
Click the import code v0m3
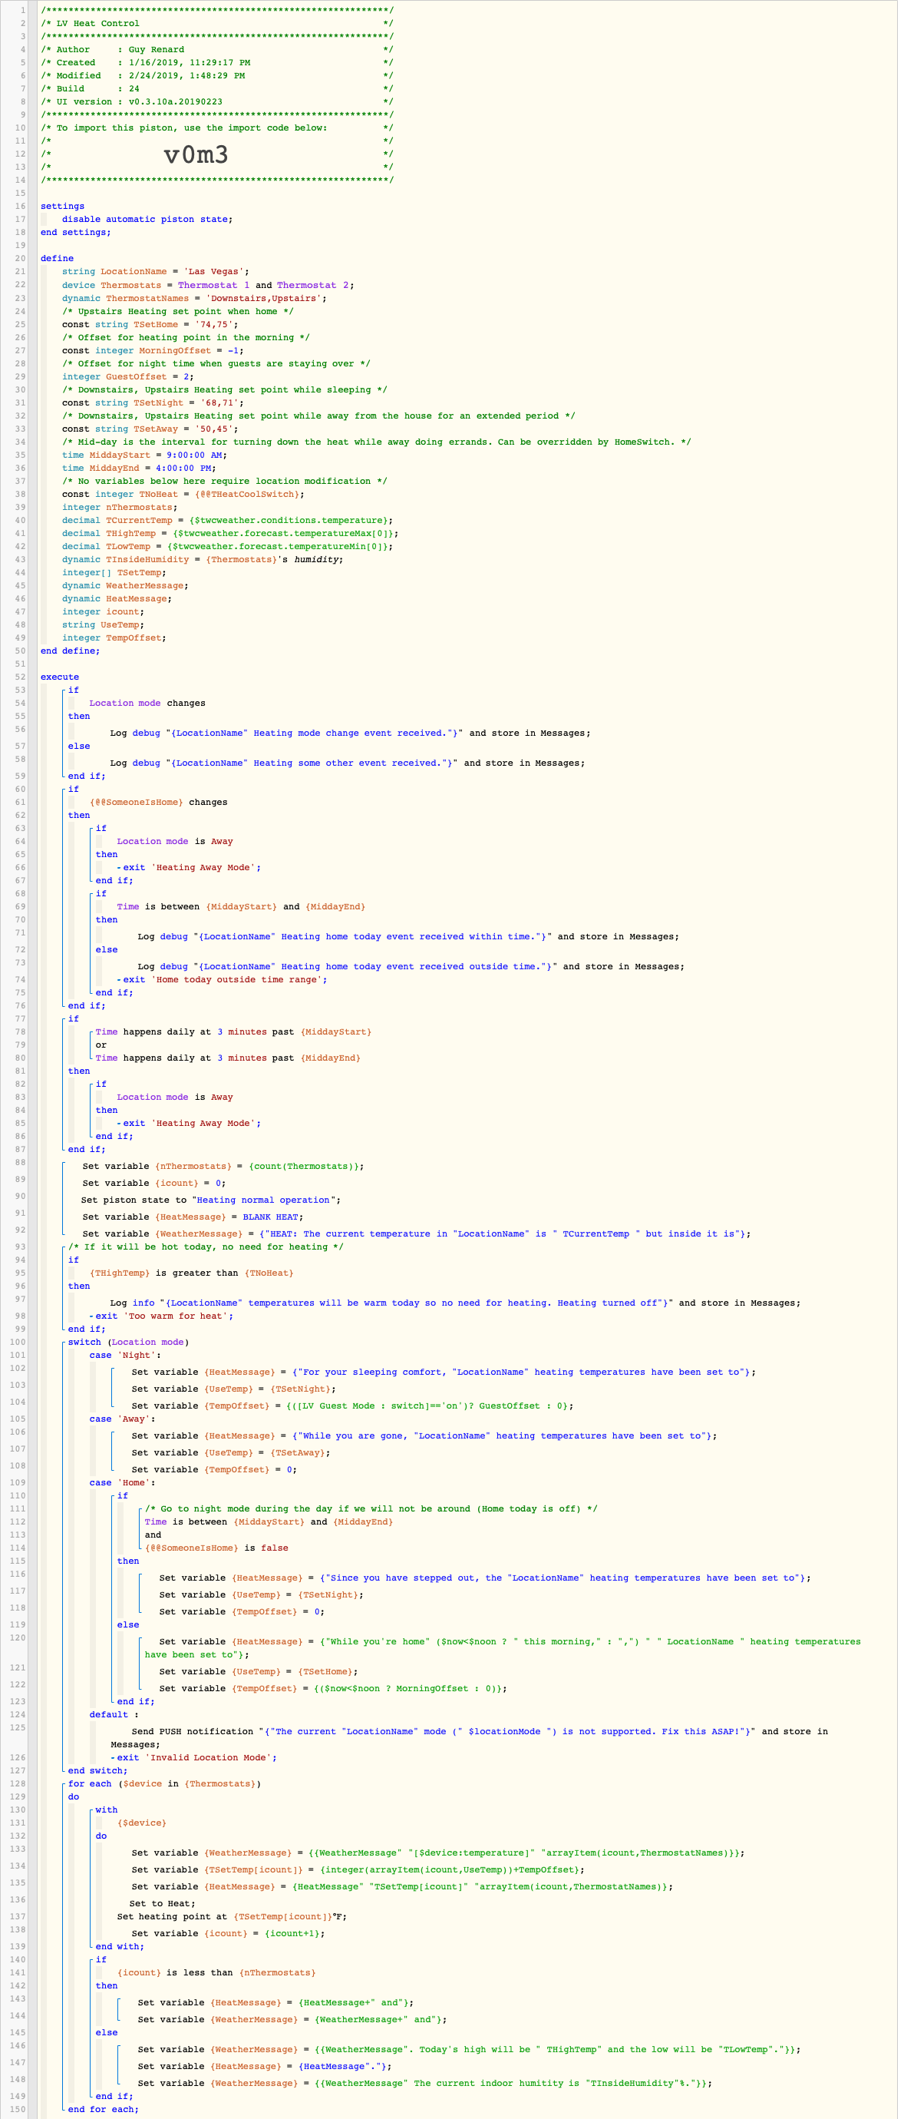pyautogui.click(x=196, y=154)
